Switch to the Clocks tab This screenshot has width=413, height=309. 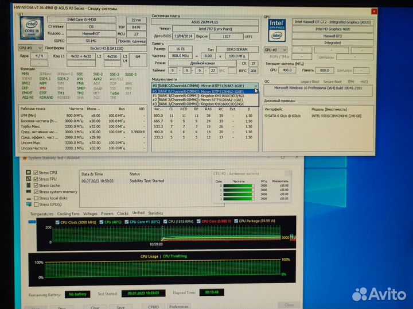123,213
